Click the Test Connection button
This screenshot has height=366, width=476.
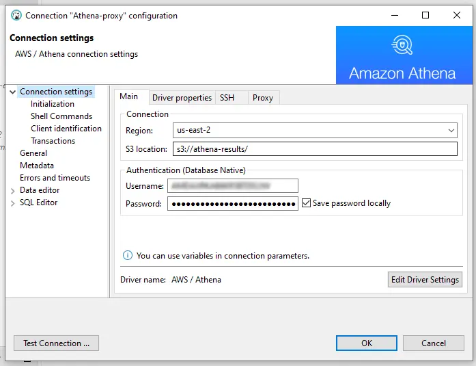[56, 343]
